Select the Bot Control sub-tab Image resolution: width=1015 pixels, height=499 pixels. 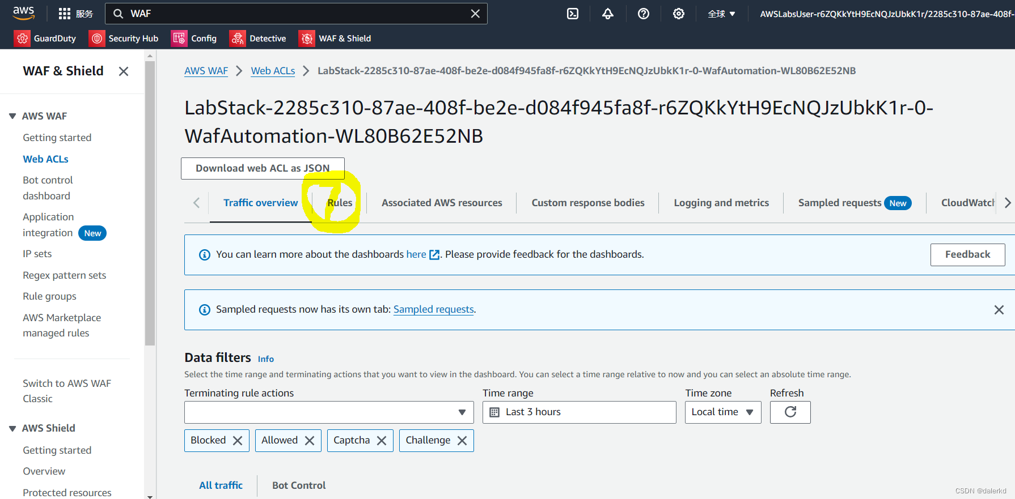tap(299, 485)
